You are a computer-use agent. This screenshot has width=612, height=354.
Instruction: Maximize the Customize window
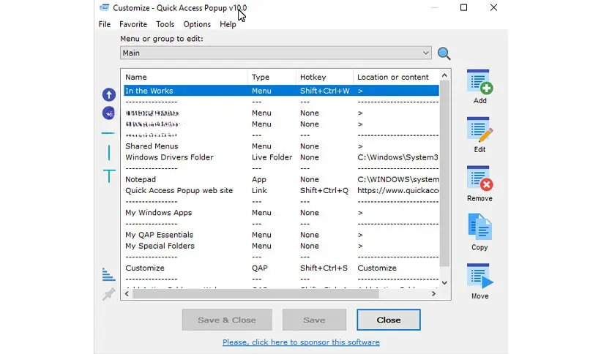463,7
